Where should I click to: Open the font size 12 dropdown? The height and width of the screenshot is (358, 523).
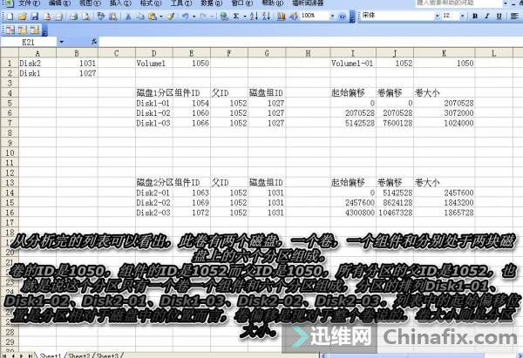(462, 16)
